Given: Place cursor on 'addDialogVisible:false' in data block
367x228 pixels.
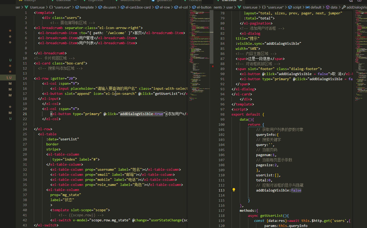Looking at the screenshot, I should [278, 190].
